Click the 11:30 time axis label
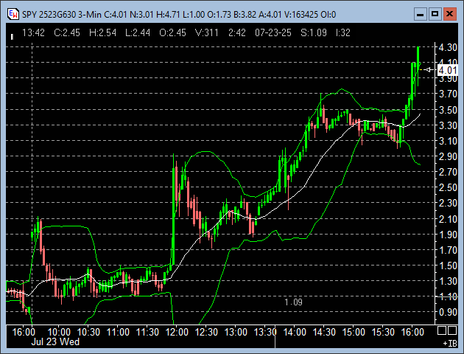 point(147,332)
